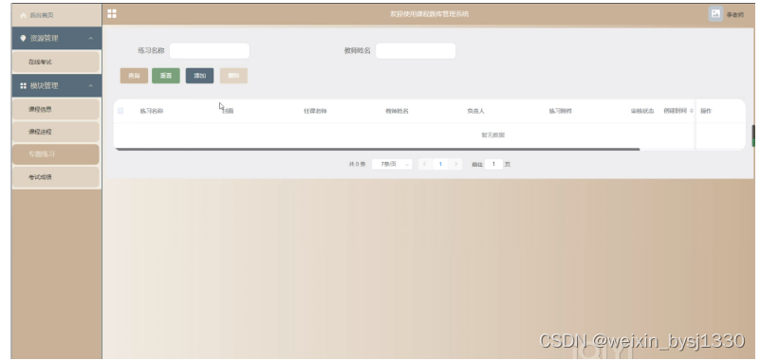Click the 李老师 username in header
The image size is (760, 360).
[734, 15]
